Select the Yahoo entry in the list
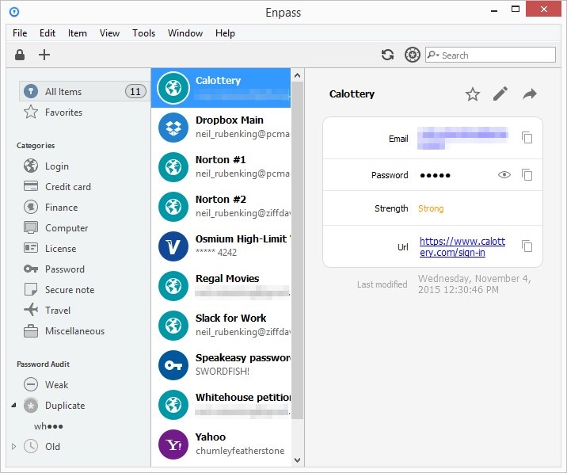This screenshot has width=567, height=473. [221, 444]
